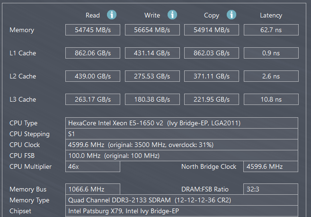Select the CPU Multiplier 46x field

pyautogui.click(x=93, y=166)
